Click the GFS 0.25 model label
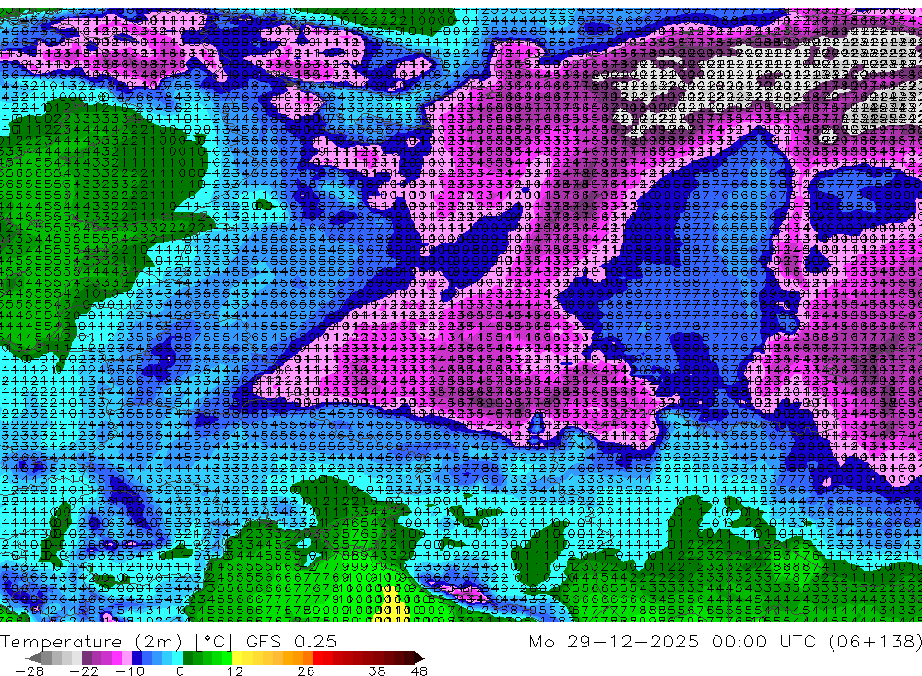 (x=291, y=642)
